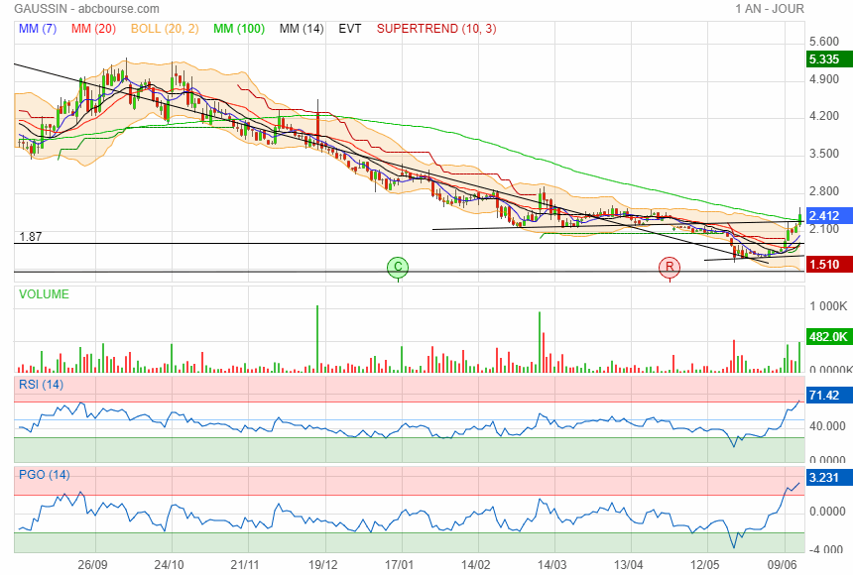Click the 12/05 date label
853x575 pixels.
[x=705, y=565]
